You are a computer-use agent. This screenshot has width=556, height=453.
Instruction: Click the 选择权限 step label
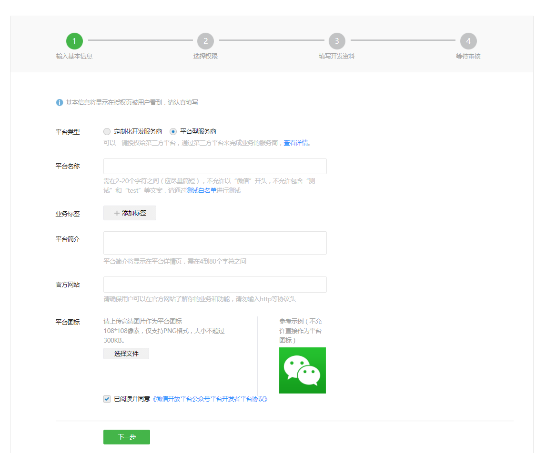(206, 56)
